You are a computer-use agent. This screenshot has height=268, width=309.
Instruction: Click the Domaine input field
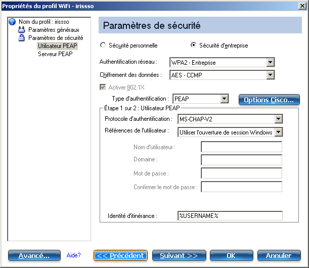pos(242,160)
